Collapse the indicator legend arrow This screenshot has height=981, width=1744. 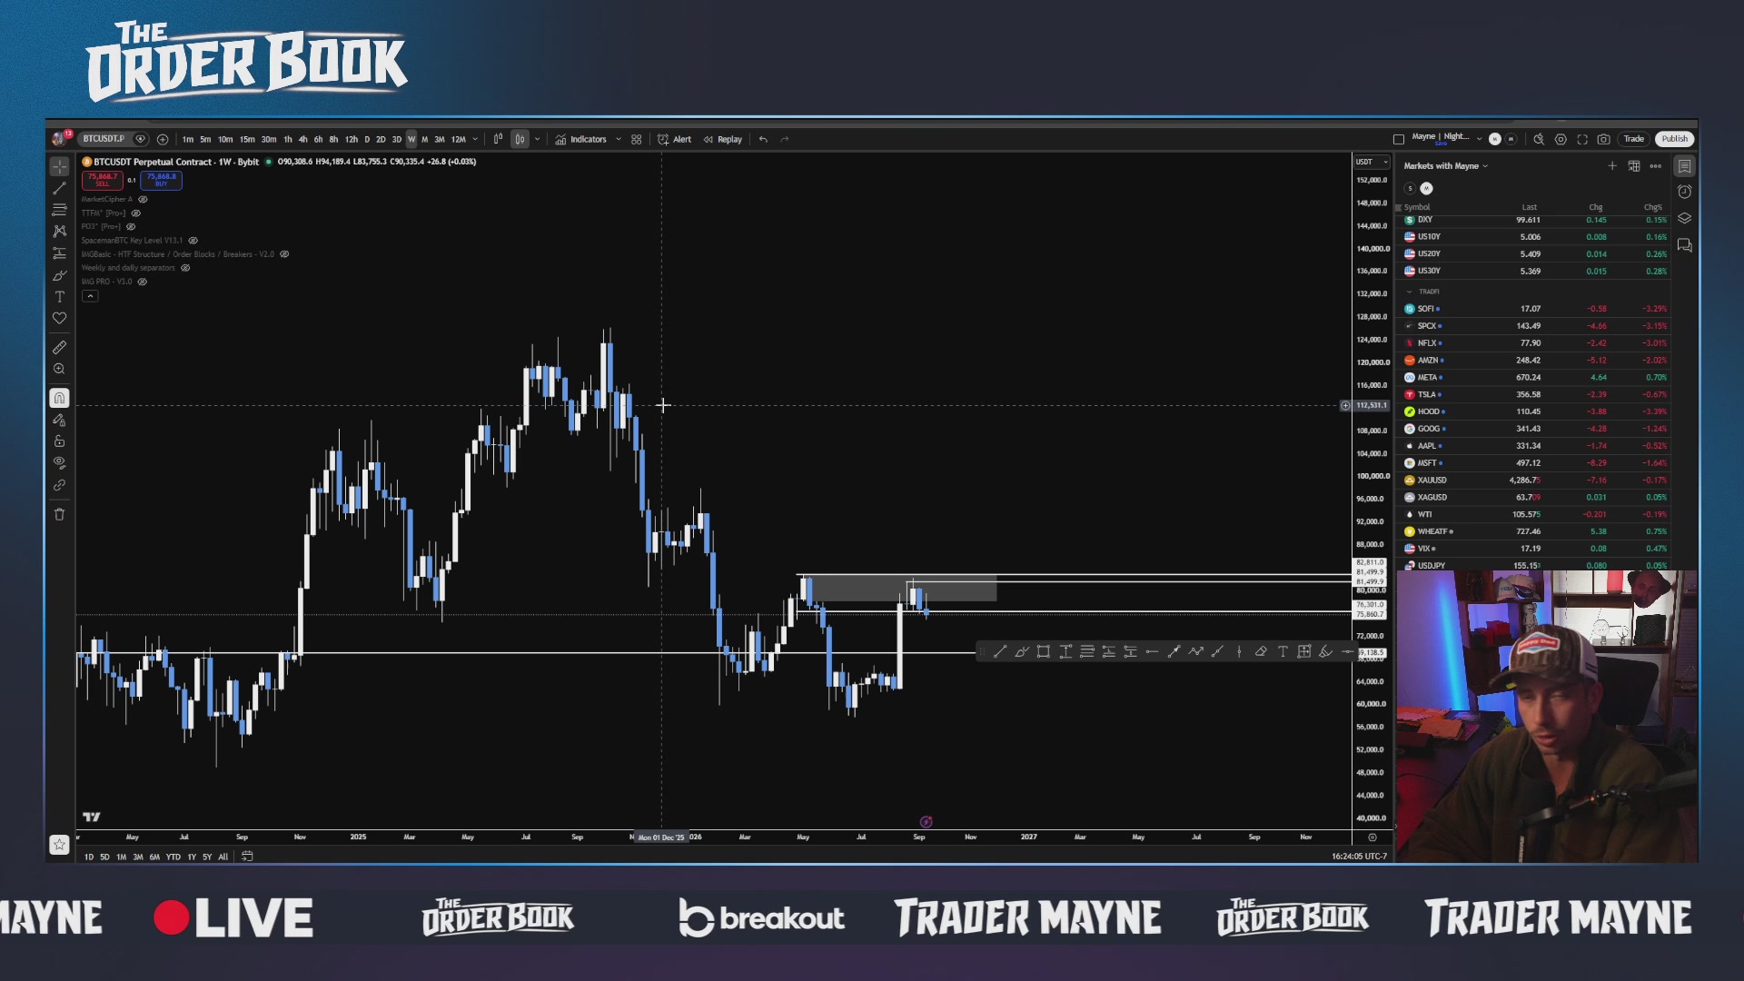pos(90,296)
